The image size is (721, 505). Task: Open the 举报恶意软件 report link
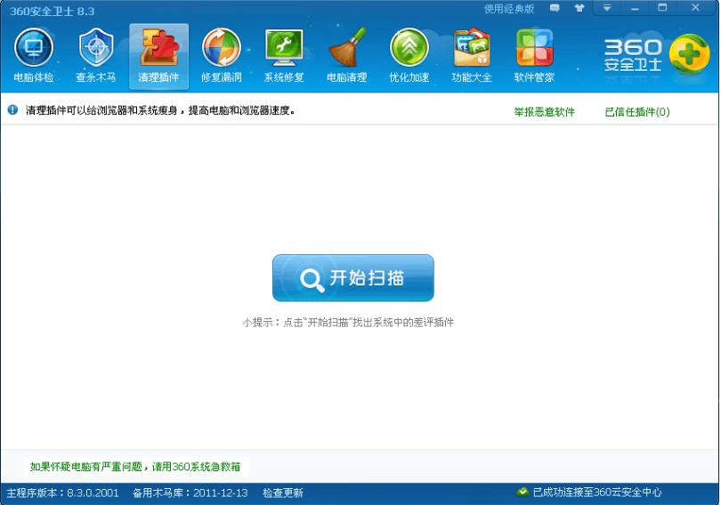(545, 111)
